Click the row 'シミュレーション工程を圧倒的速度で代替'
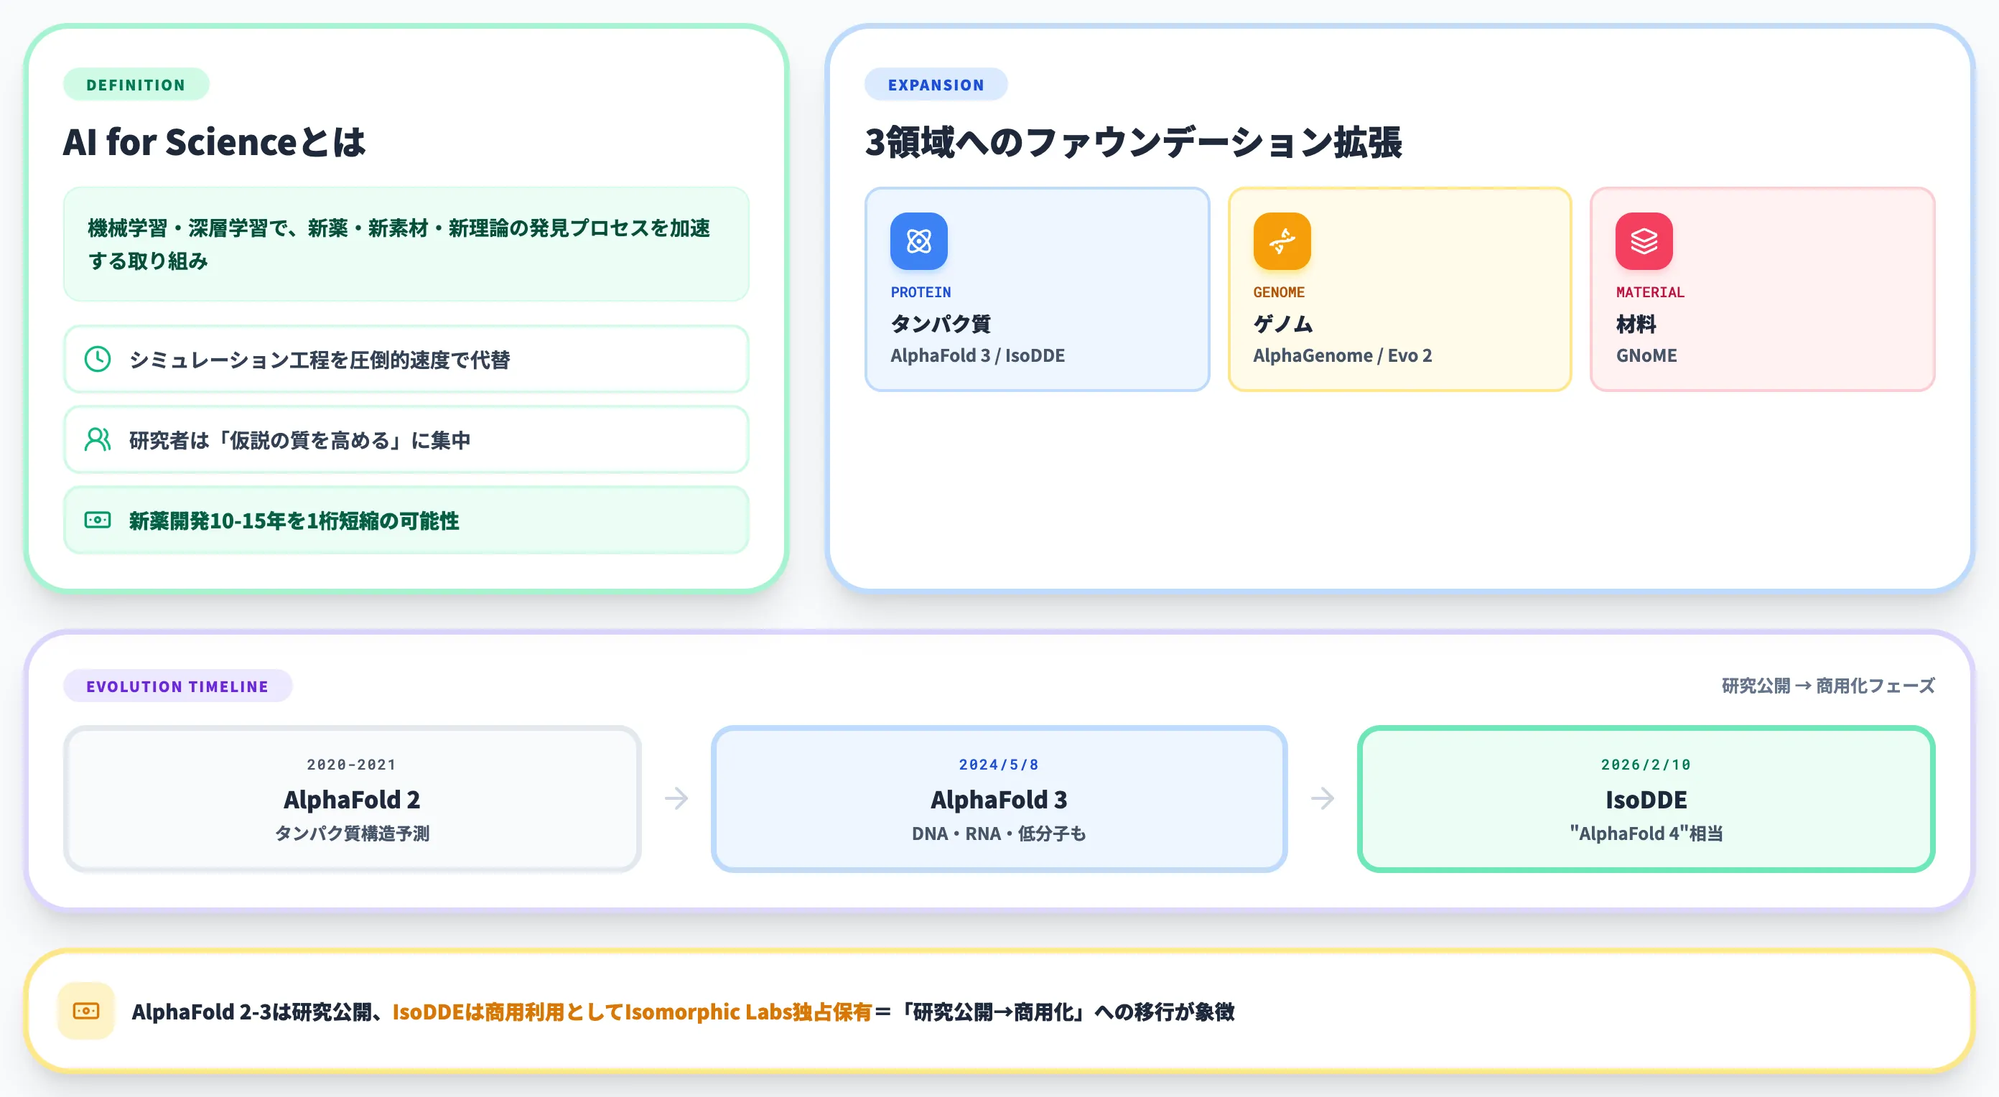The image size is (1999, 1097). pos(406,359)
